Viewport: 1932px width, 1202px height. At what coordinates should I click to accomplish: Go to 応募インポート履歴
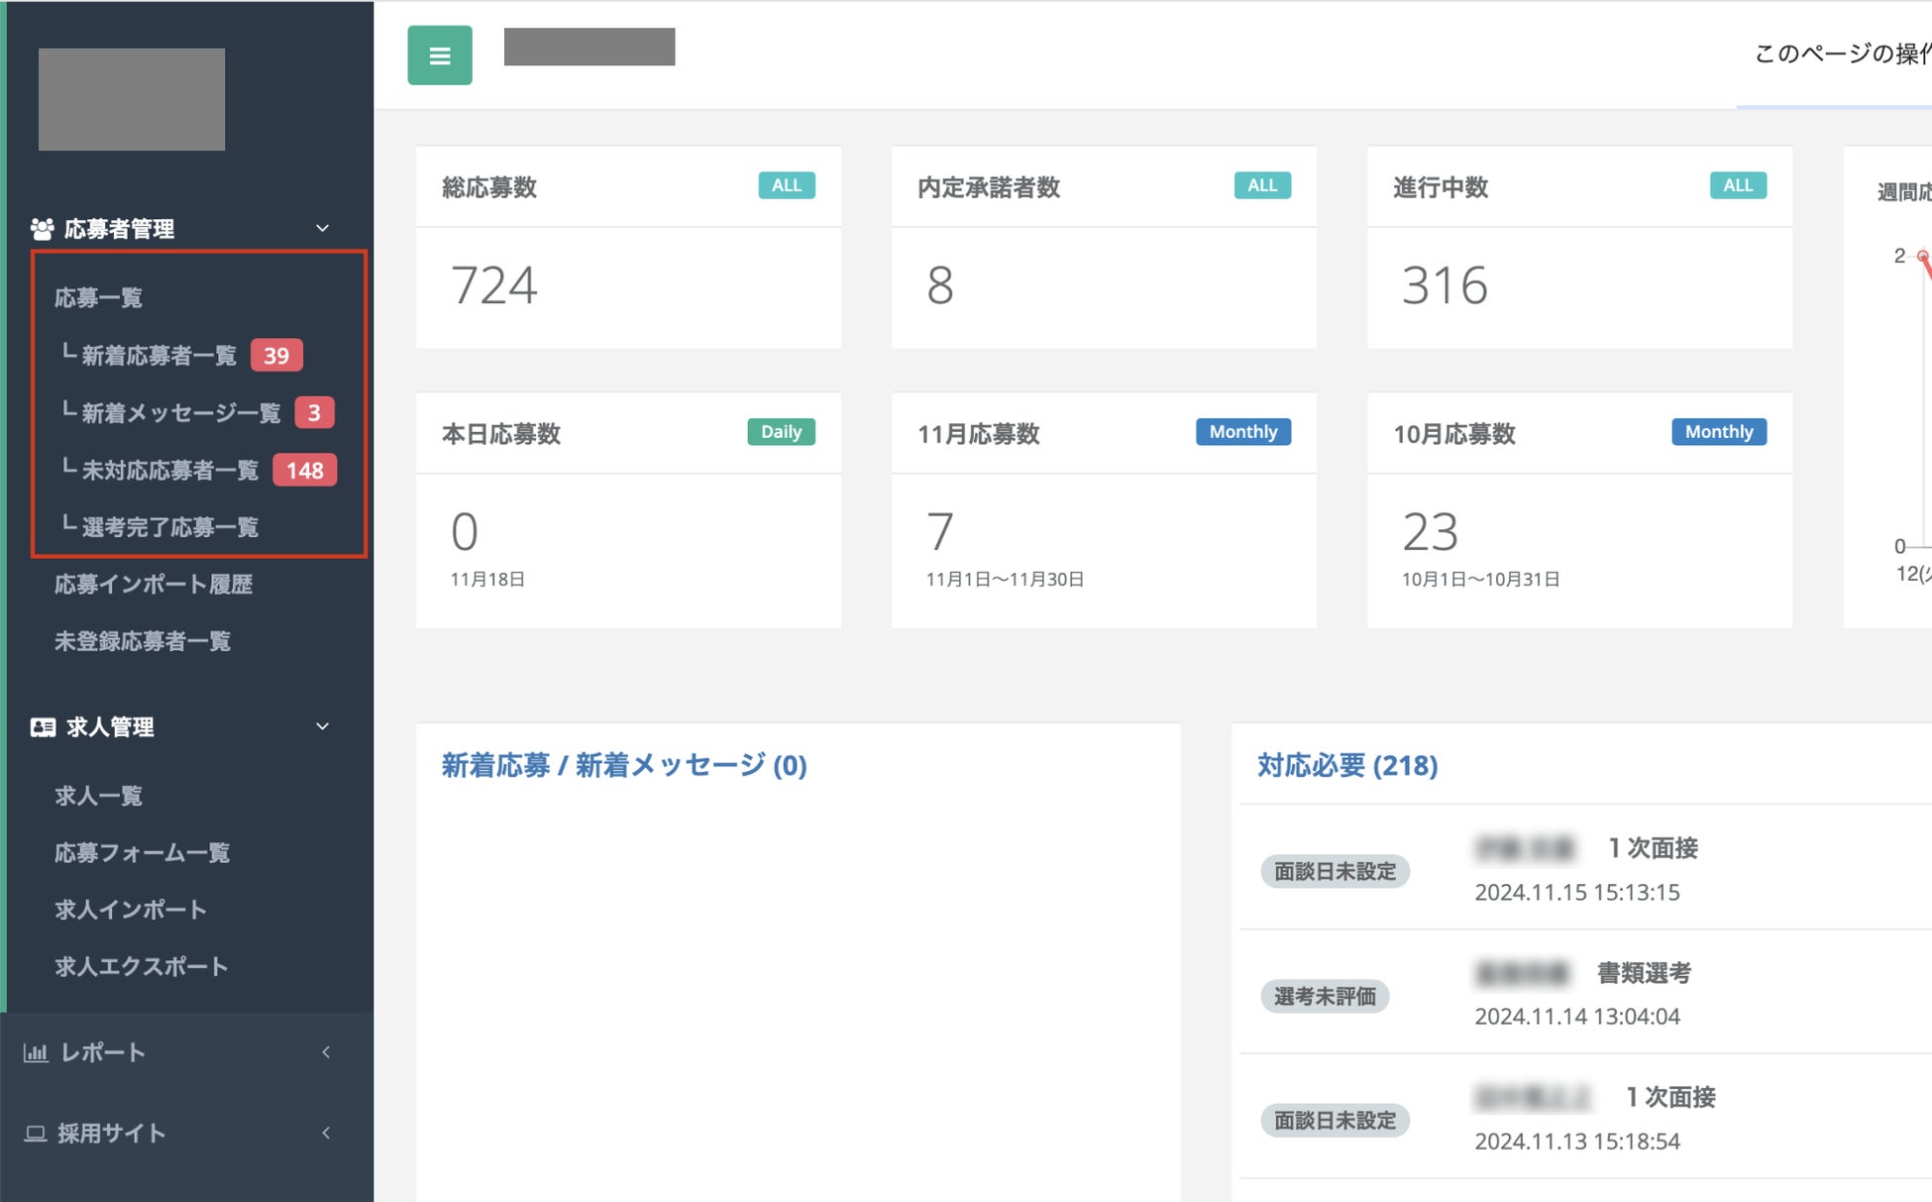[154, 585]
